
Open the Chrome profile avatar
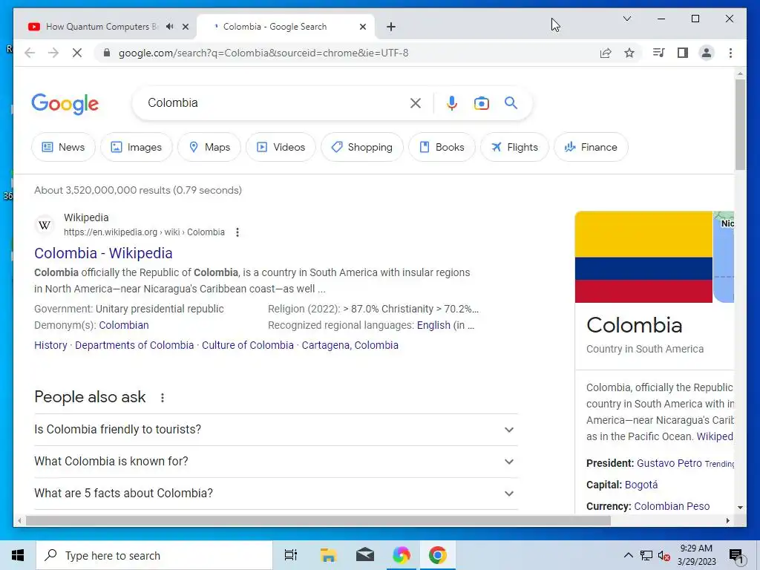pos(707,53)
